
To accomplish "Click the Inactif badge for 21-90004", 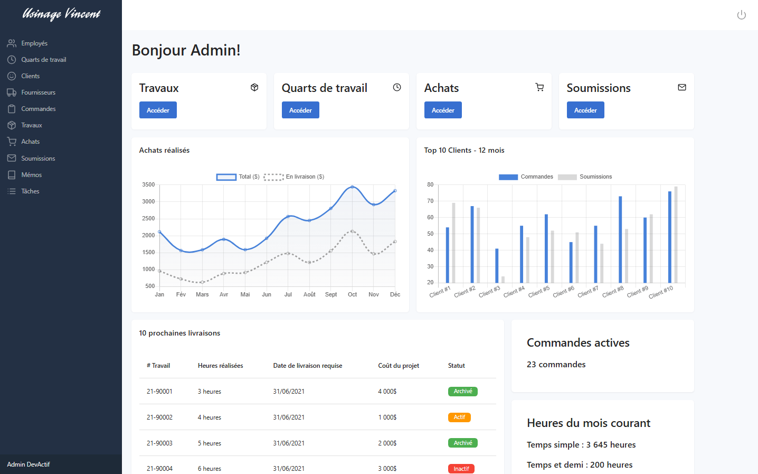I will click(461, 469).
